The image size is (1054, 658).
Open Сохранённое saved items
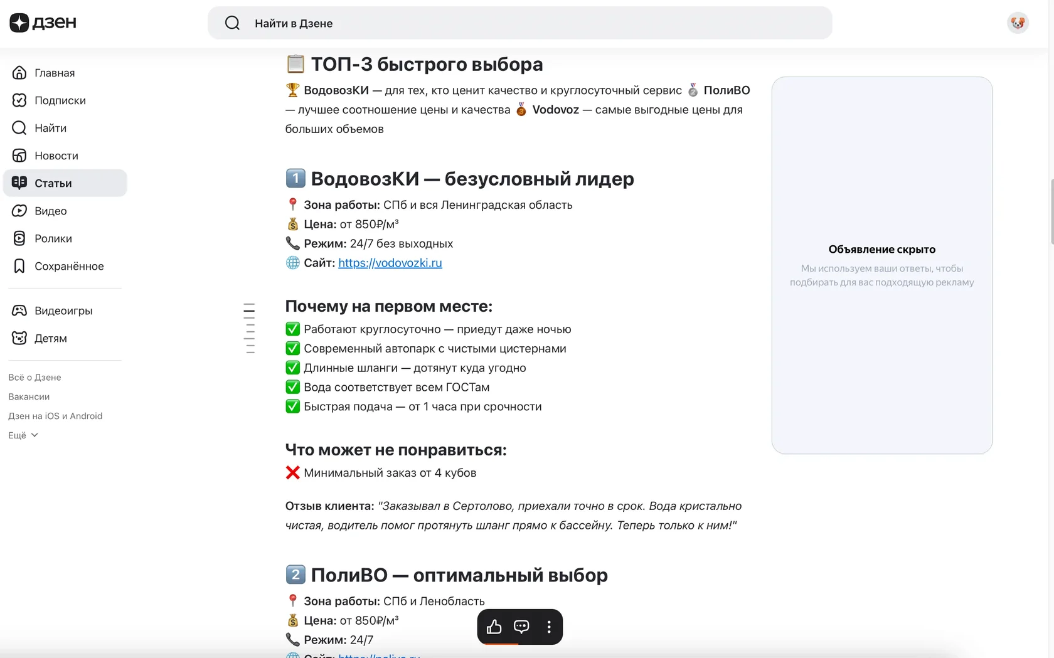[69, 266]
